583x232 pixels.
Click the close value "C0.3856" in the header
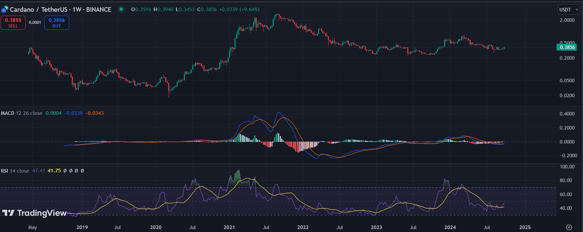207,9
